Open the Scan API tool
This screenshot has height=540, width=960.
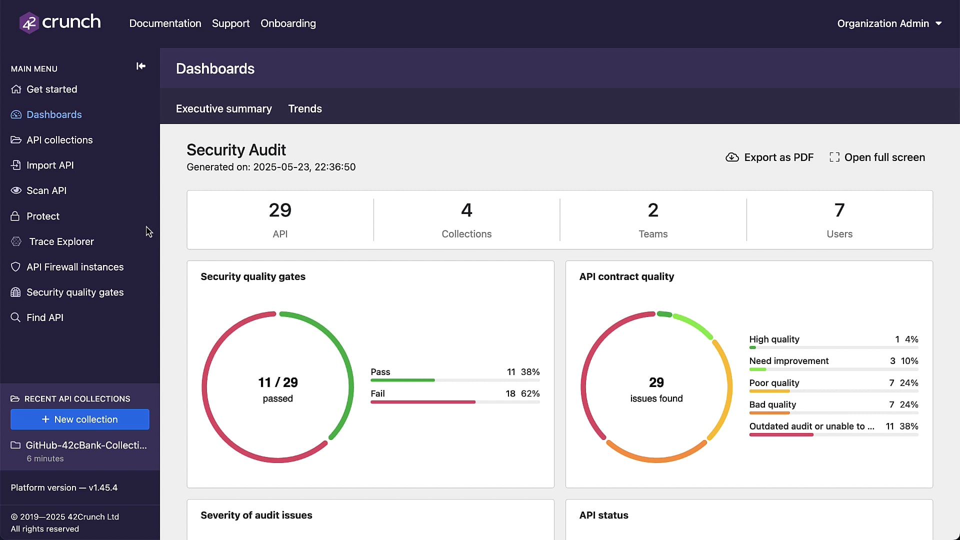click(46, 190)
